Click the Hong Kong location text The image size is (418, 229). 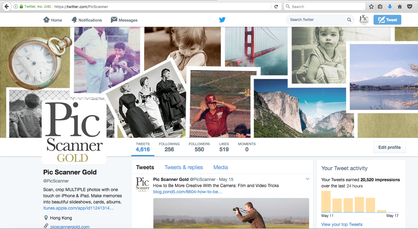61,218
